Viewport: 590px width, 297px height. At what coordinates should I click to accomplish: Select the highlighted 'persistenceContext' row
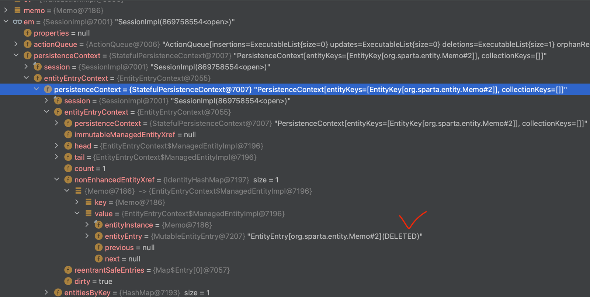(295, 89)
